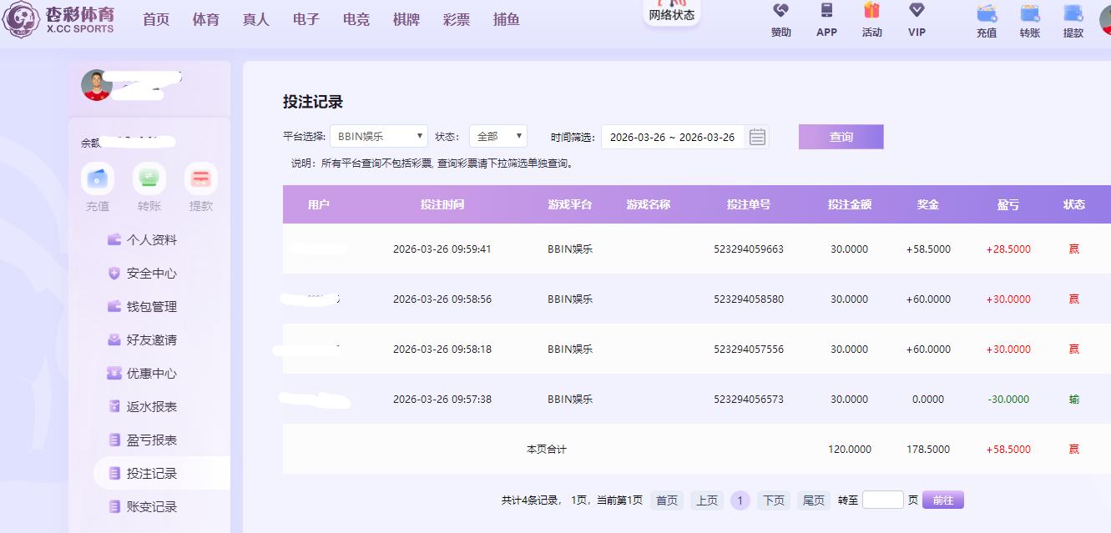Click the 充值 icon in top bar
The height and width of the screenshot is (533, 1111).
tap(987, 14)
